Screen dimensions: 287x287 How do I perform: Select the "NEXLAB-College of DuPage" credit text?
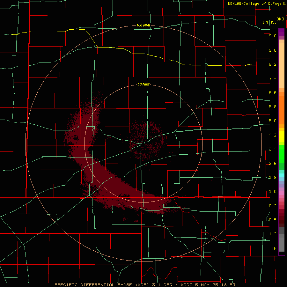point(255,4)
